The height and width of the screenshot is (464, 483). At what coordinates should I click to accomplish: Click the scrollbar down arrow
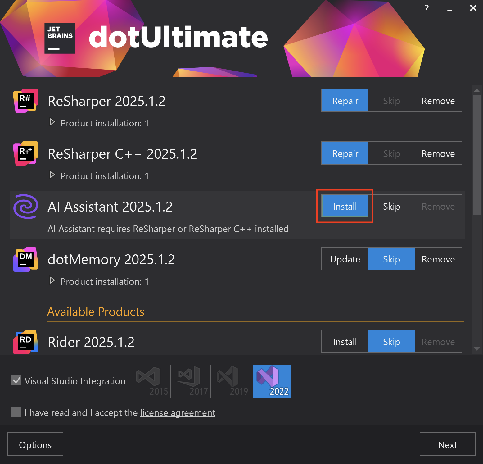[477, 348]
